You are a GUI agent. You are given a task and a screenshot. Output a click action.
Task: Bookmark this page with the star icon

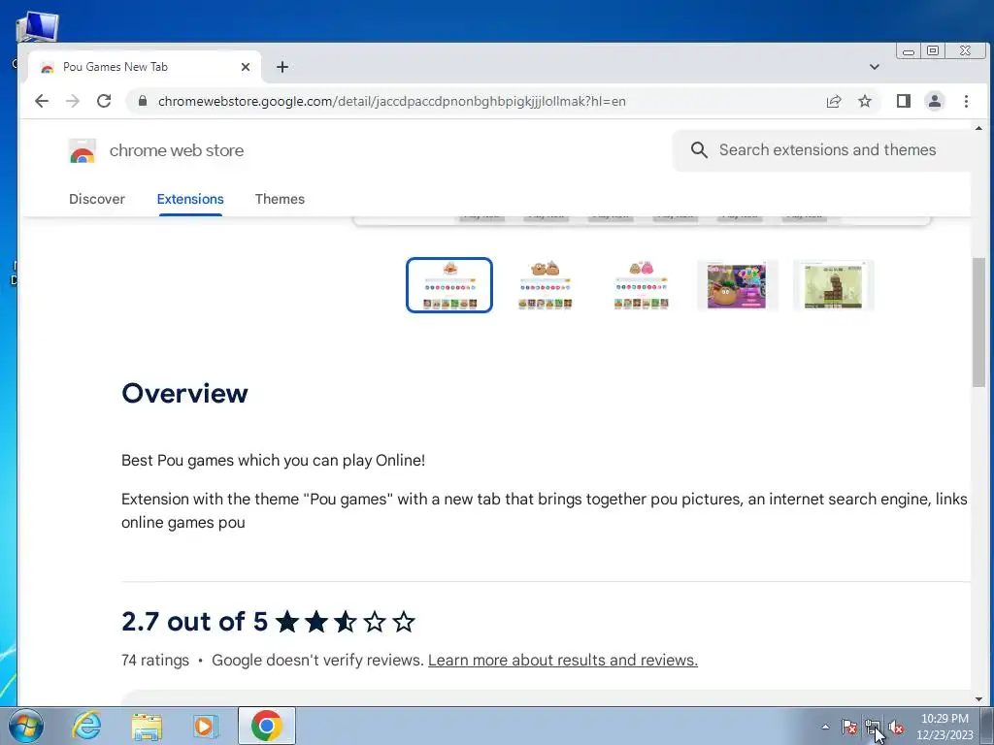865,101
